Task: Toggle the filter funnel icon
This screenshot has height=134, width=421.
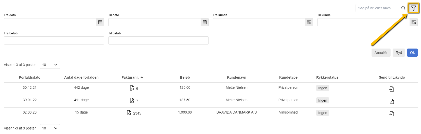Action: coord(413,8)
